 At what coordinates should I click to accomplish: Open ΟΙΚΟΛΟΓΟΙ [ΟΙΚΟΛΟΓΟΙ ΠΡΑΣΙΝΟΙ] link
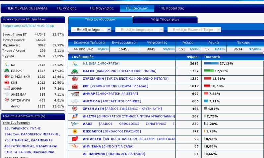pos(112,131)
